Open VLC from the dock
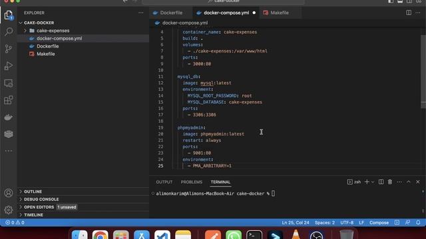The width and height of the screenshot is (426, 239). pyautogui.click(x=296, y=234)
